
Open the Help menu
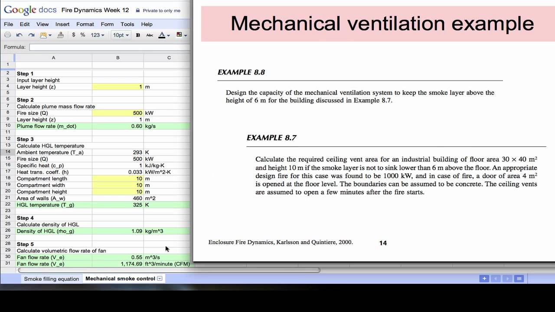[x=147, y=24]
